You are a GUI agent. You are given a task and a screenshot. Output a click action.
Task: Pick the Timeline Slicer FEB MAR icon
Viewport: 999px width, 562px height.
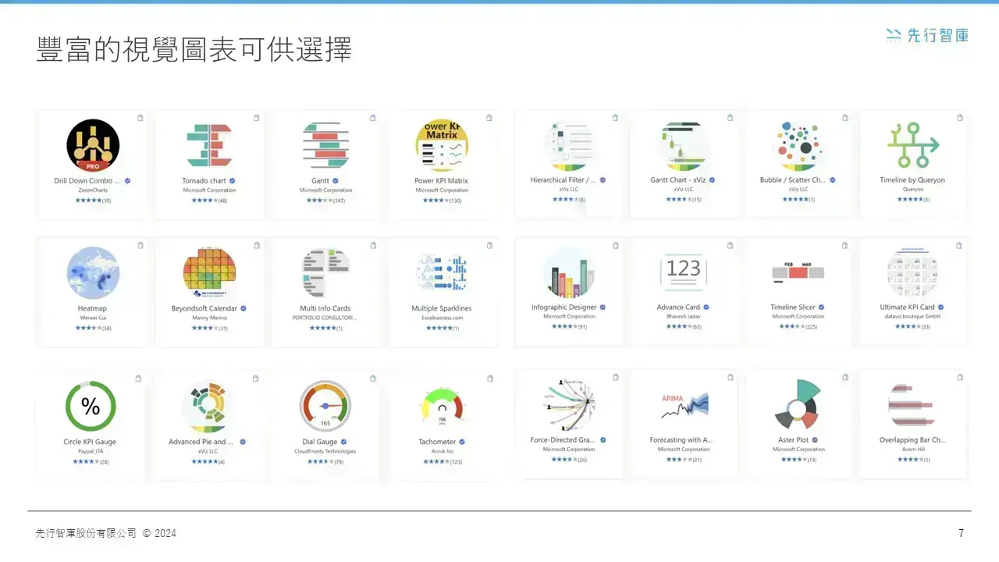(x=798, y=271)
